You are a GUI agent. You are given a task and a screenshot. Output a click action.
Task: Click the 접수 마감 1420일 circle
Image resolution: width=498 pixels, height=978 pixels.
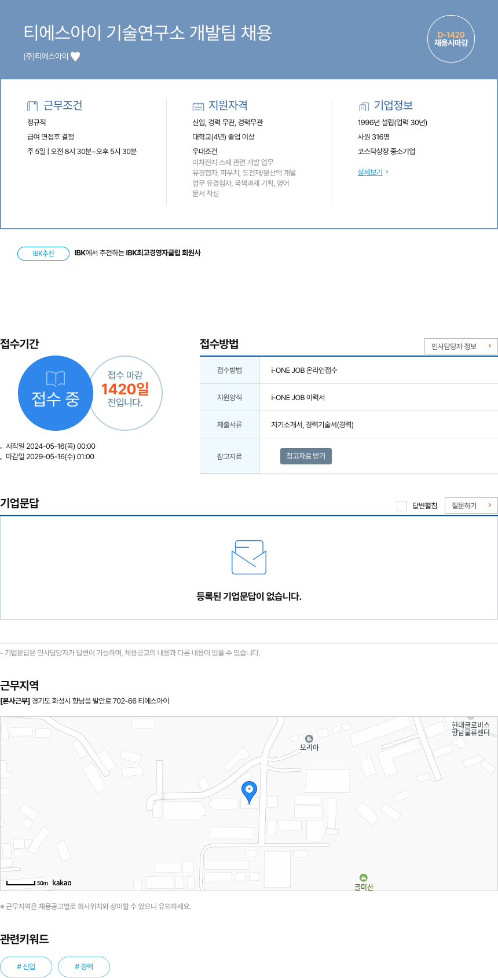coord(125,393)
